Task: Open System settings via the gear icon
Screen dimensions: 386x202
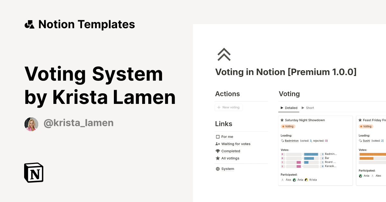Action: [x=218, y=169]
